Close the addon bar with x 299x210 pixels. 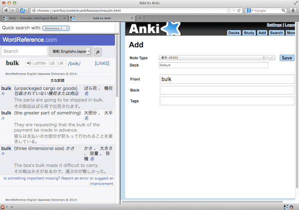(12, 207)
